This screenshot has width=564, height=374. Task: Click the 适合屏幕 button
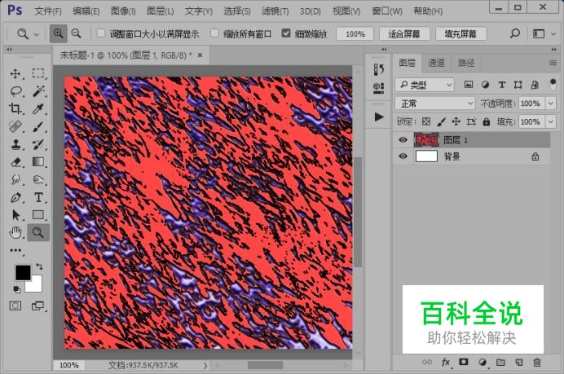[x=404, y=33]
